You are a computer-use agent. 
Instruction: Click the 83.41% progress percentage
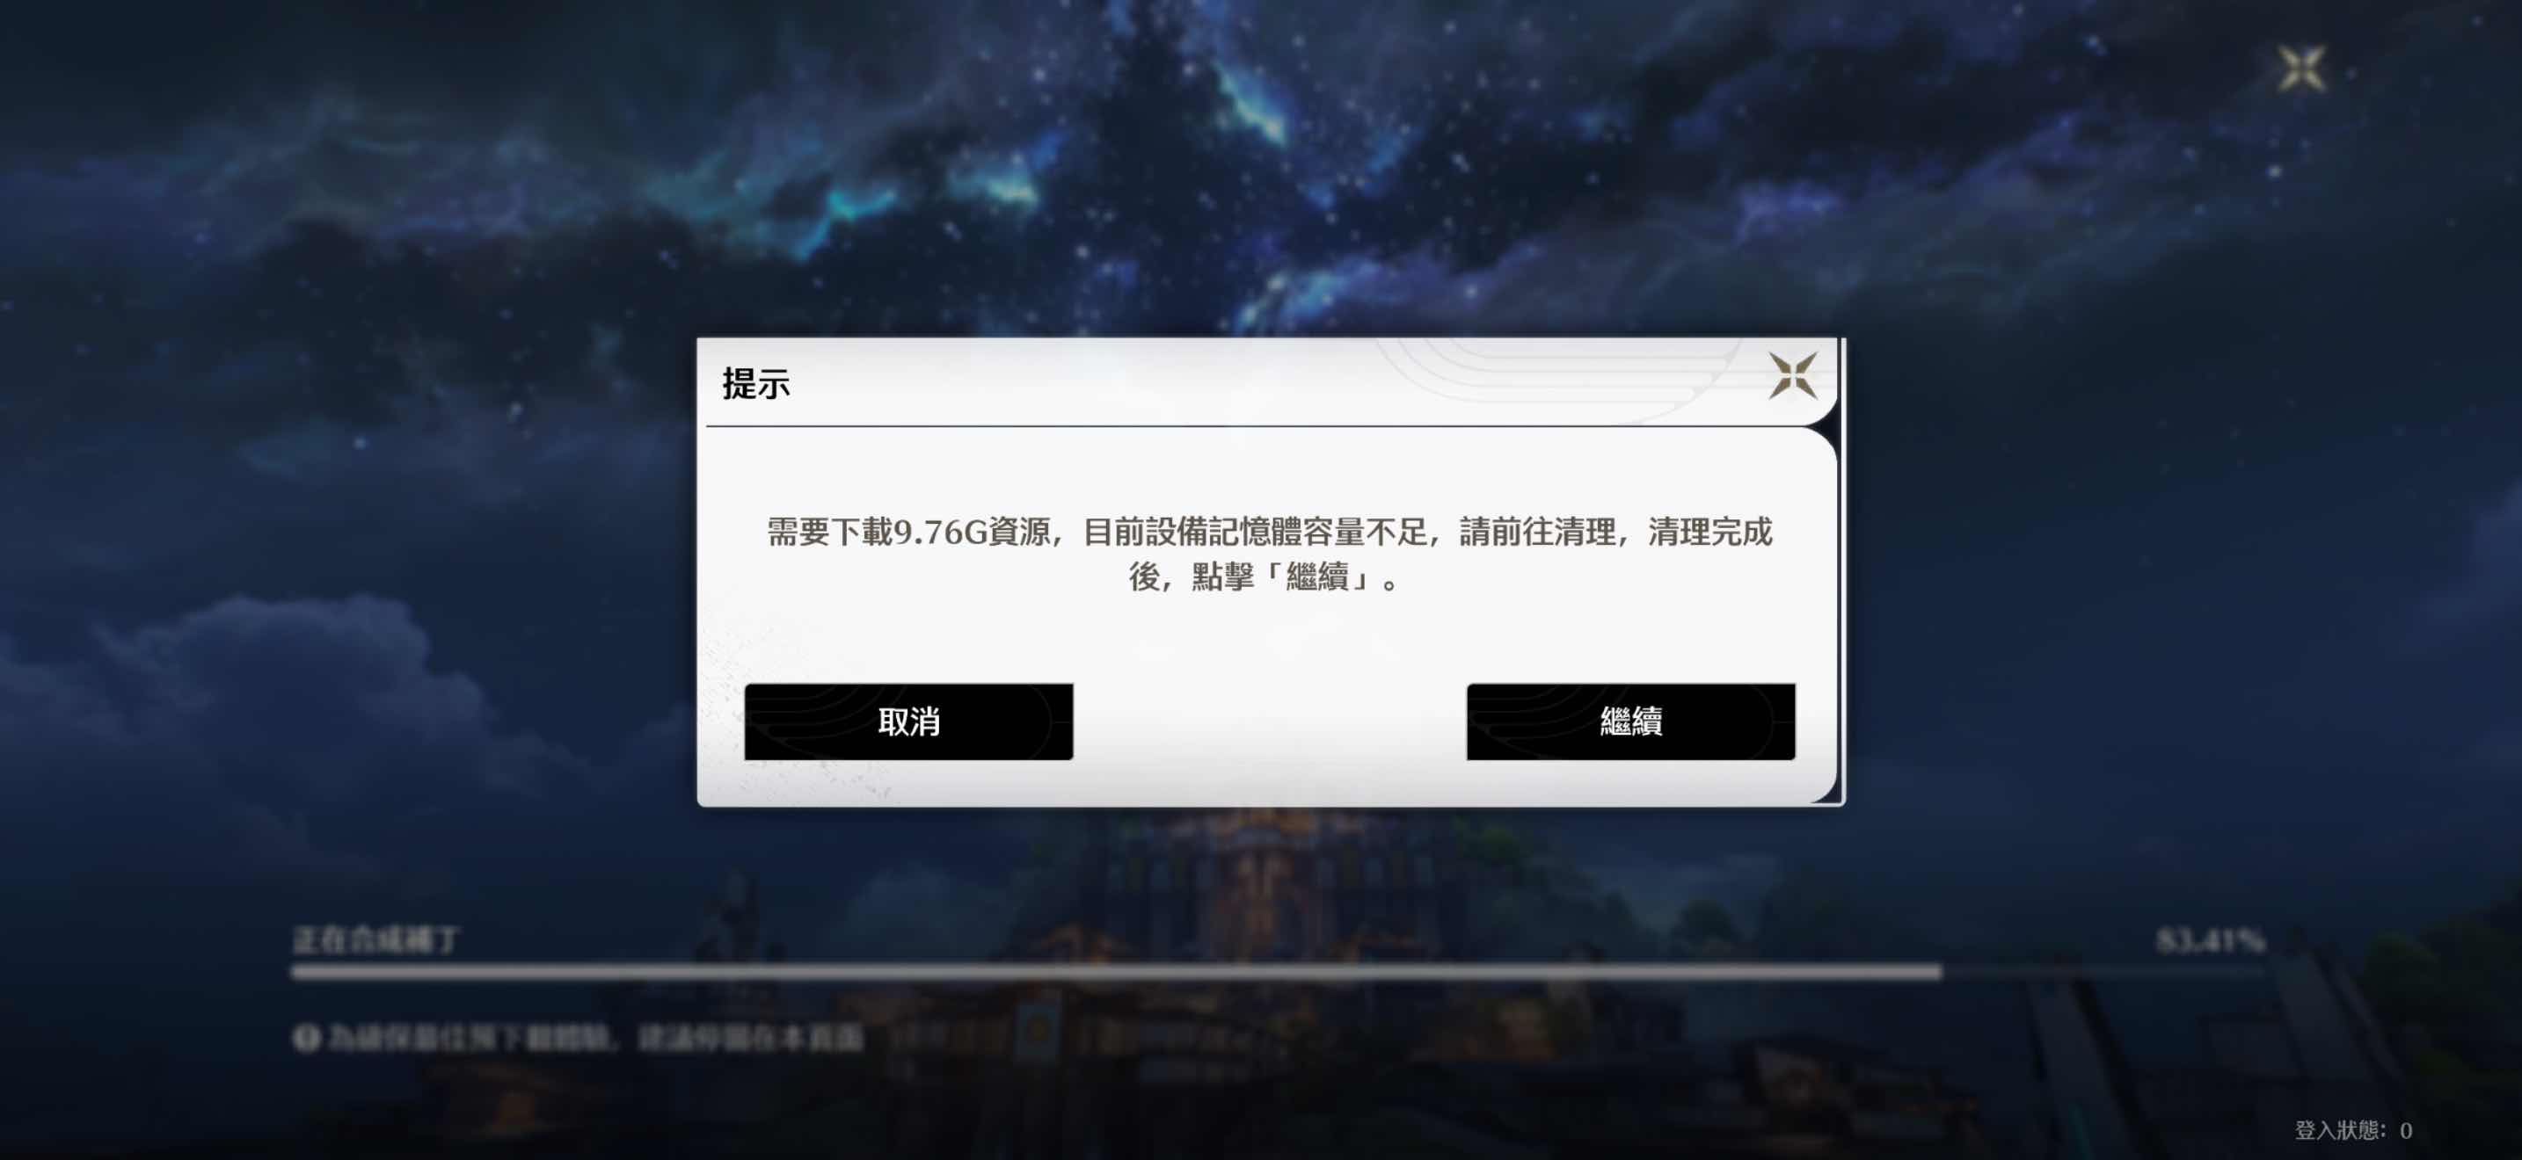point(2210,940)
